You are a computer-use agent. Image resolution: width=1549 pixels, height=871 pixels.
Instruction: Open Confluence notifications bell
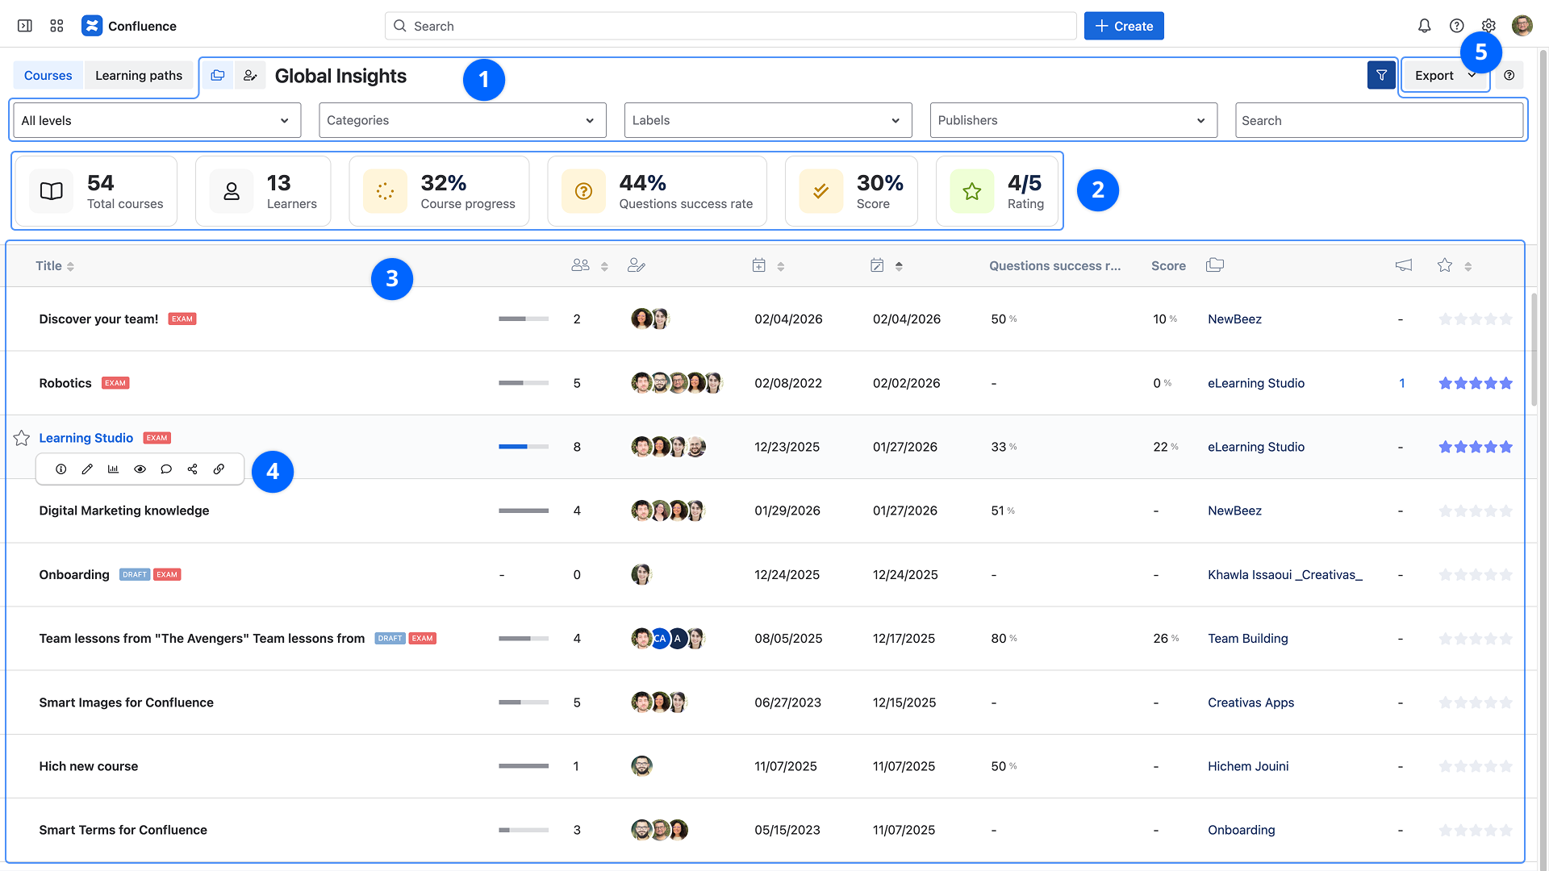pyautogui.click(x=1424, y=26)
